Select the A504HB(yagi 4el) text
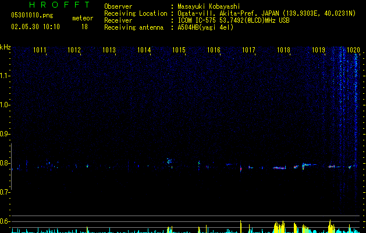 tap(205, 27)
